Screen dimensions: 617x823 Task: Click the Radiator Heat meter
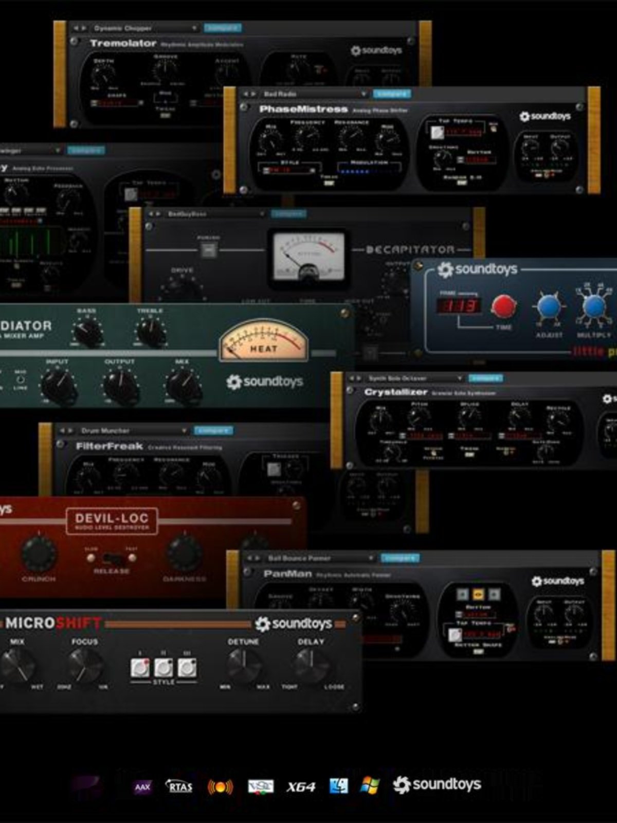click(263, 339)
